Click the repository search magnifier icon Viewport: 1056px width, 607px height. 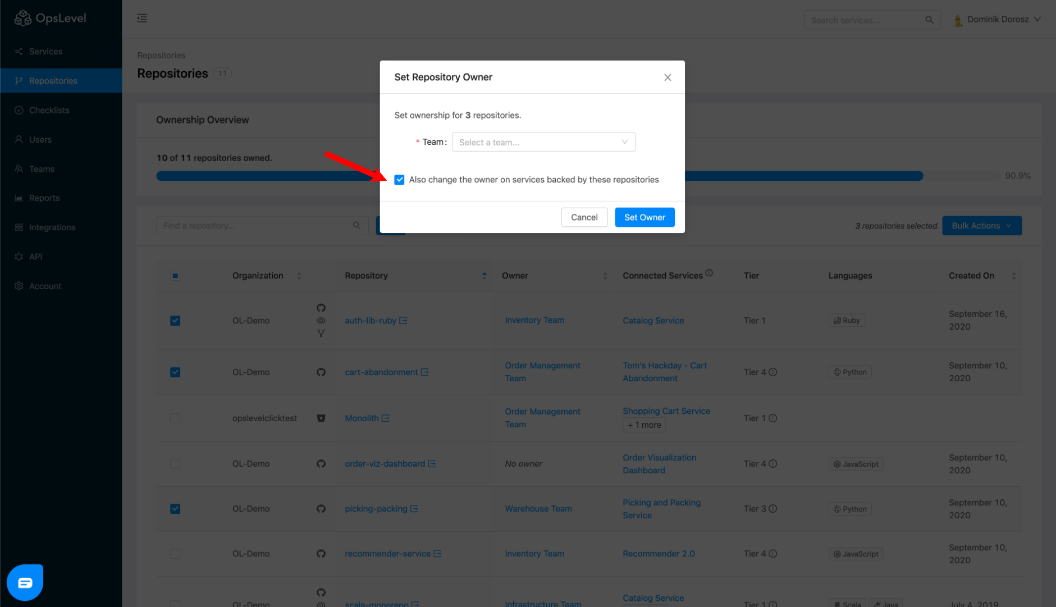356,226
